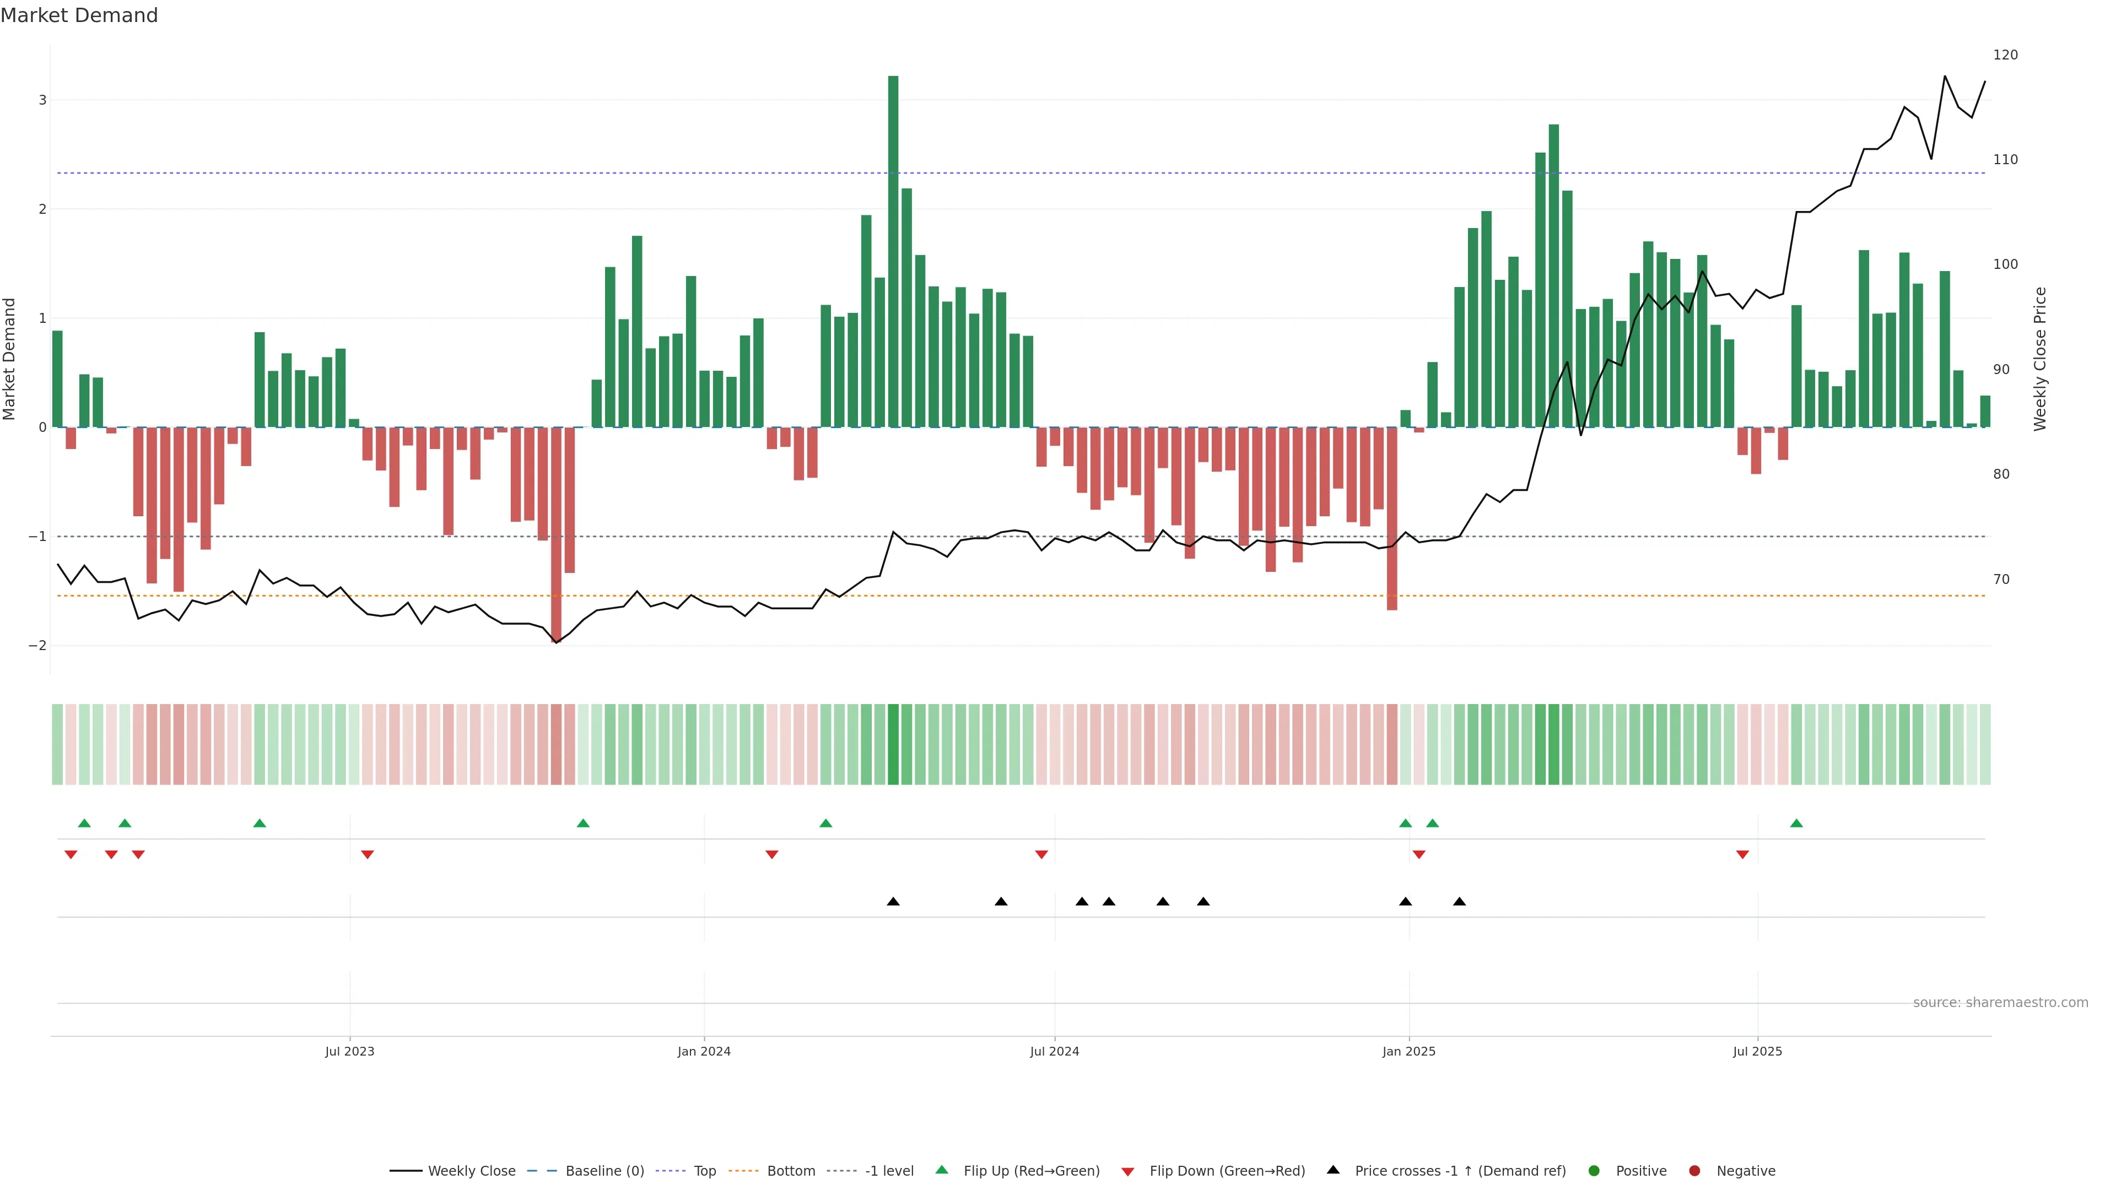2116x1190 pixels.
Task: Toggle the Top threshold legend entry
Action: tap(705, 1171)
